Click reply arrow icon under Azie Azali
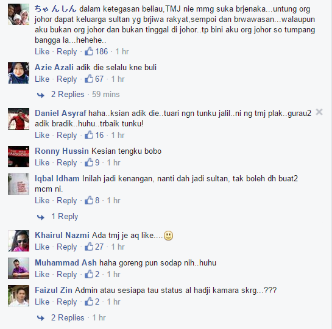The width and height of the screenshot is (332, 329). 41,95
